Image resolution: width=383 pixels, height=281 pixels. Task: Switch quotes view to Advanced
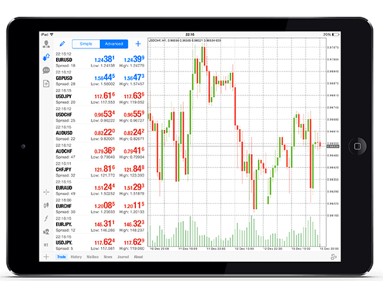click(x=114, y=44)
